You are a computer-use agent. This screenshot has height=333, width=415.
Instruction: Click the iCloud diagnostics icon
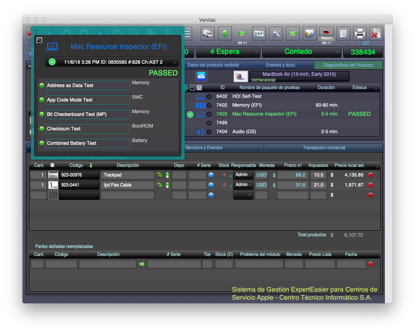point(201,76)
